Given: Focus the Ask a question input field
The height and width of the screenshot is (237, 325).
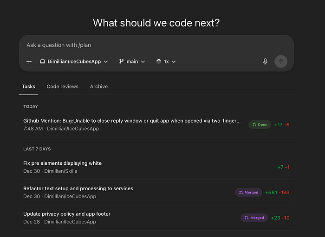Looking at the screenshot, I should 156,45.
